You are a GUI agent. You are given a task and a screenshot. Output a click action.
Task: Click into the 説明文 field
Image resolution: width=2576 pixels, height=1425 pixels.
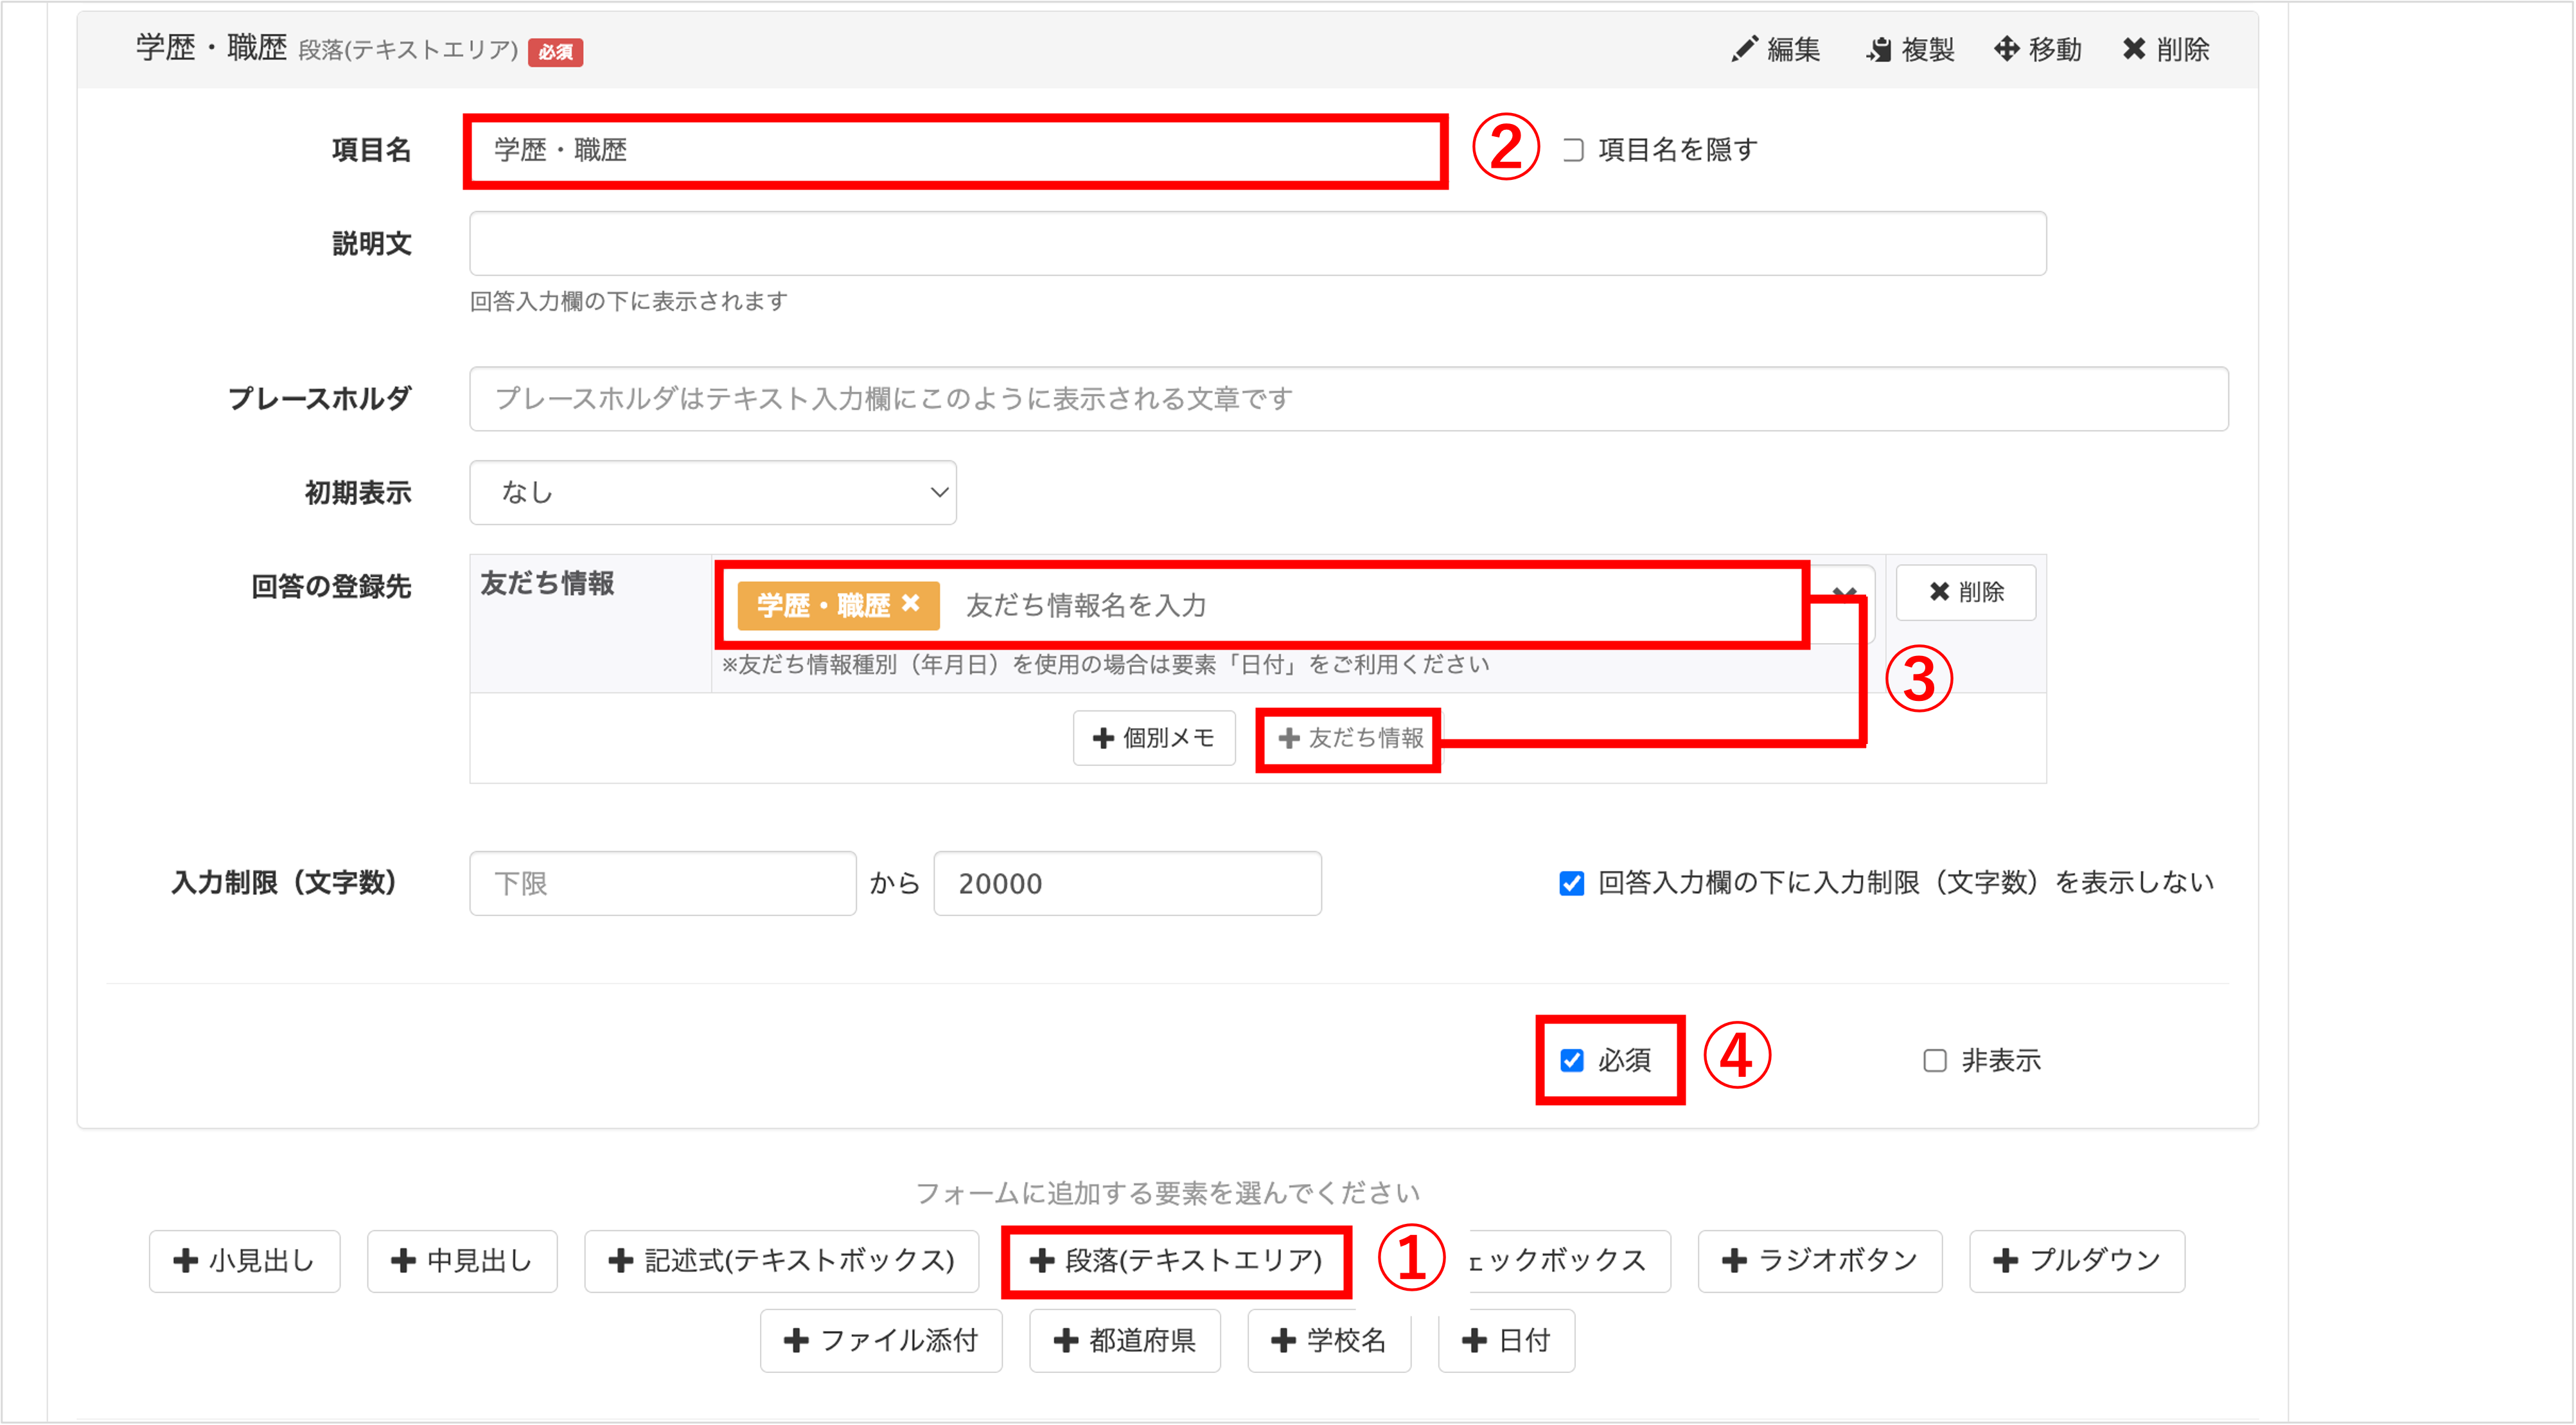pyautogui.click(x=1258, y=243)
